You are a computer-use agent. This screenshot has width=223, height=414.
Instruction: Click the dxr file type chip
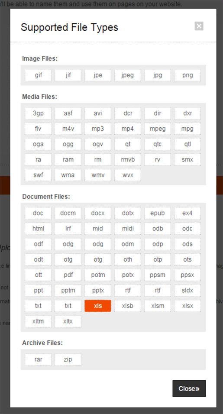click(187, 113)
